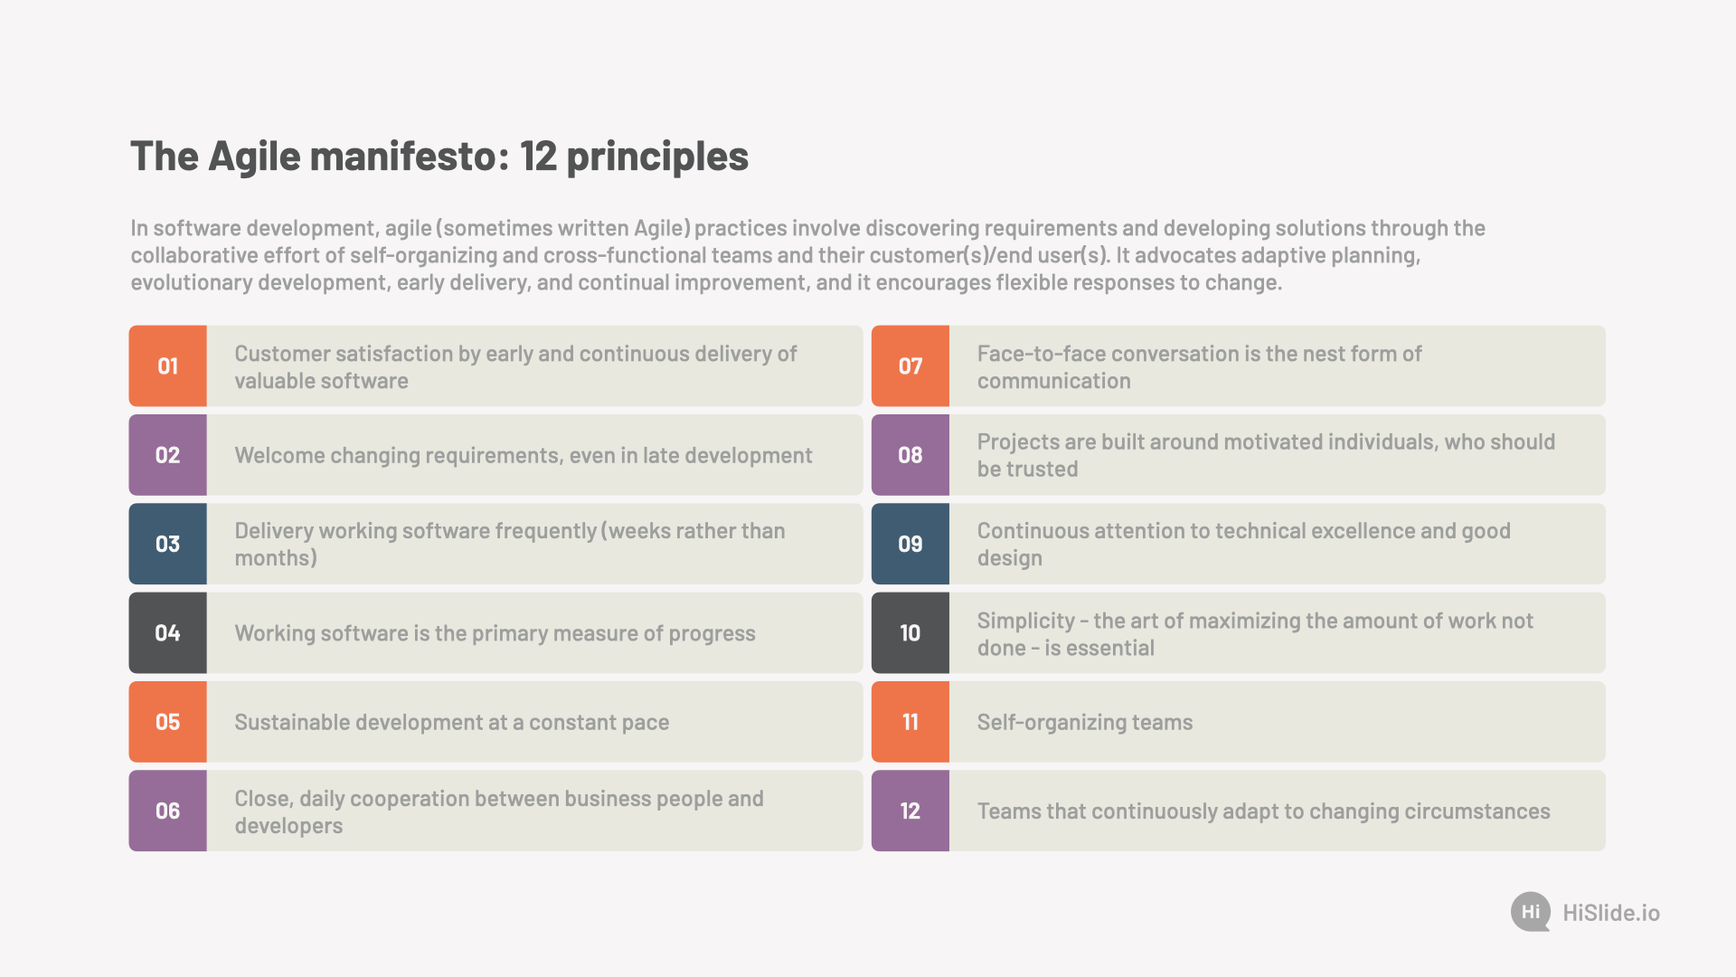
Task: Click the HiSlide.io speech bubble logo icon
Action: [x=1531, y=912]
